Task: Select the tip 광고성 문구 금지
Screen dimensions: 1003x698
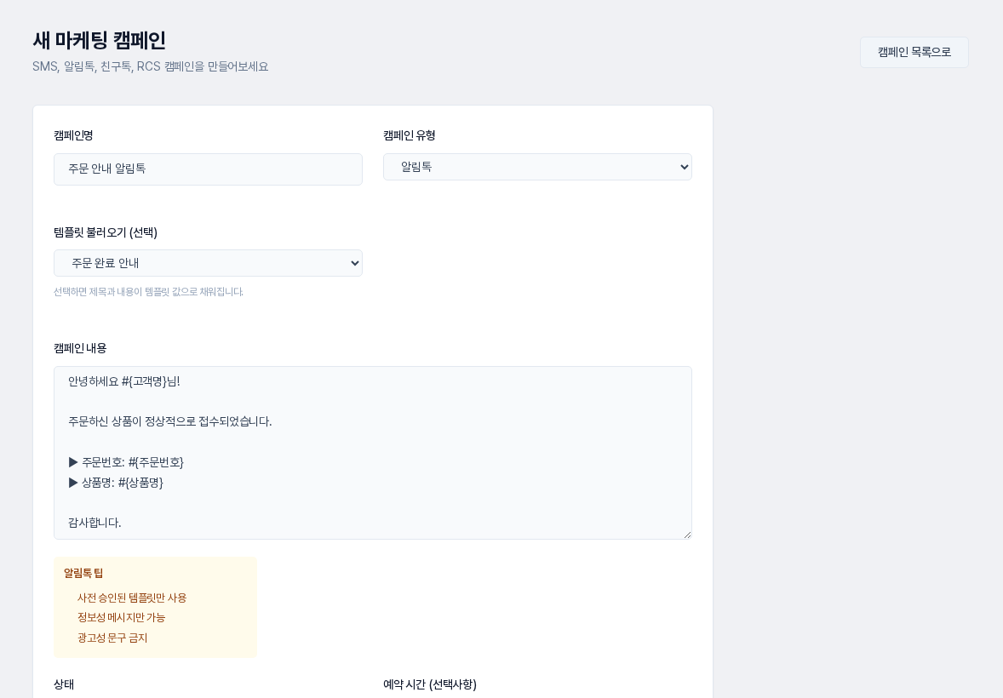Action: click(x=112, y=638)
